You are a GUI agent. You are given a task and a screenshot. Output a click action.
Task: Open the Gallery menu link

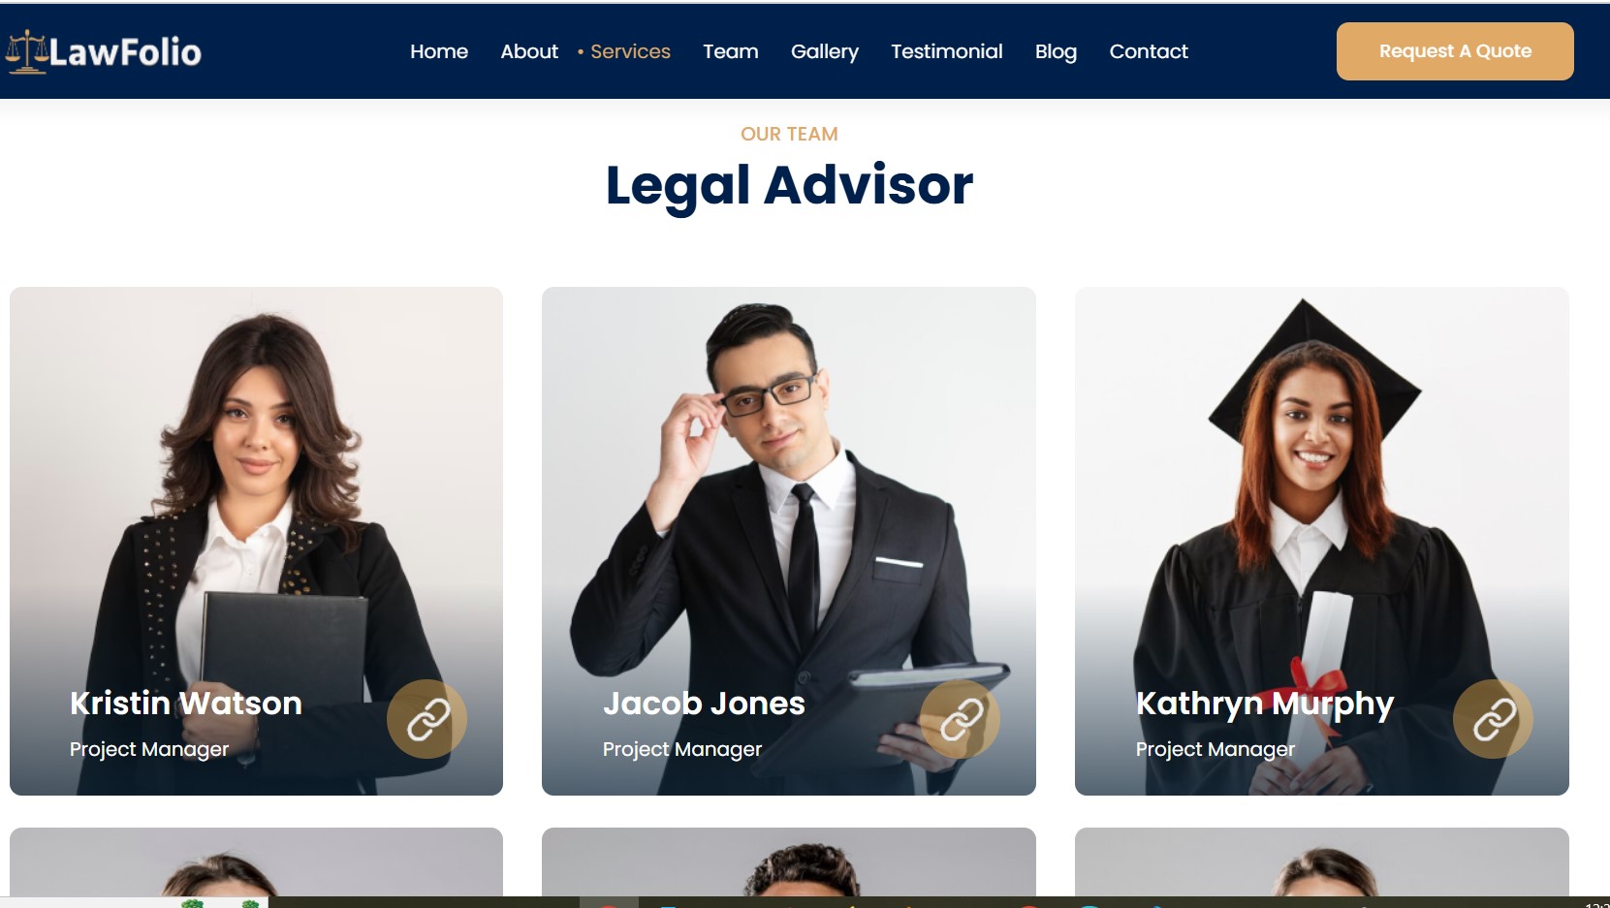(x=825, y=51)
